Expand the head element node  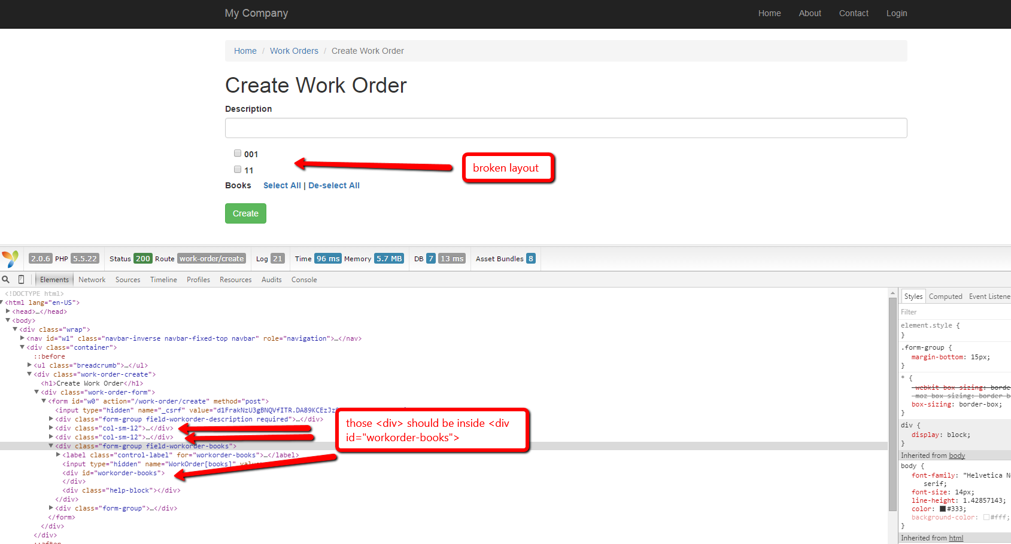(x=8, y=311)
